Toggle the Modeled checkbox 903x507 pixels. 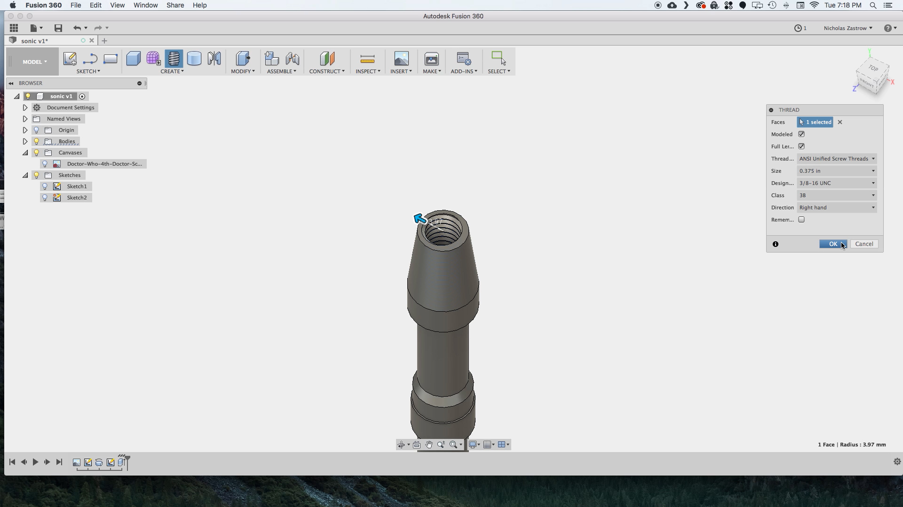pos(801,134)
